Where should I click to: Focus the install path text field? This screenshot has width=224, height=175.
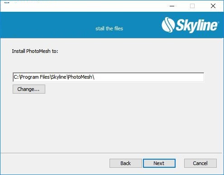[x=109, y=77]
